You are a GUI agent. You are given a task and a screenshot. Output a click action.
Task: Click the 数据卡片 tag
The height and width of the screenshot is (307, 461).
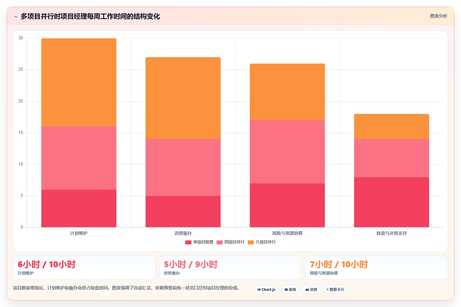point(335,289)
